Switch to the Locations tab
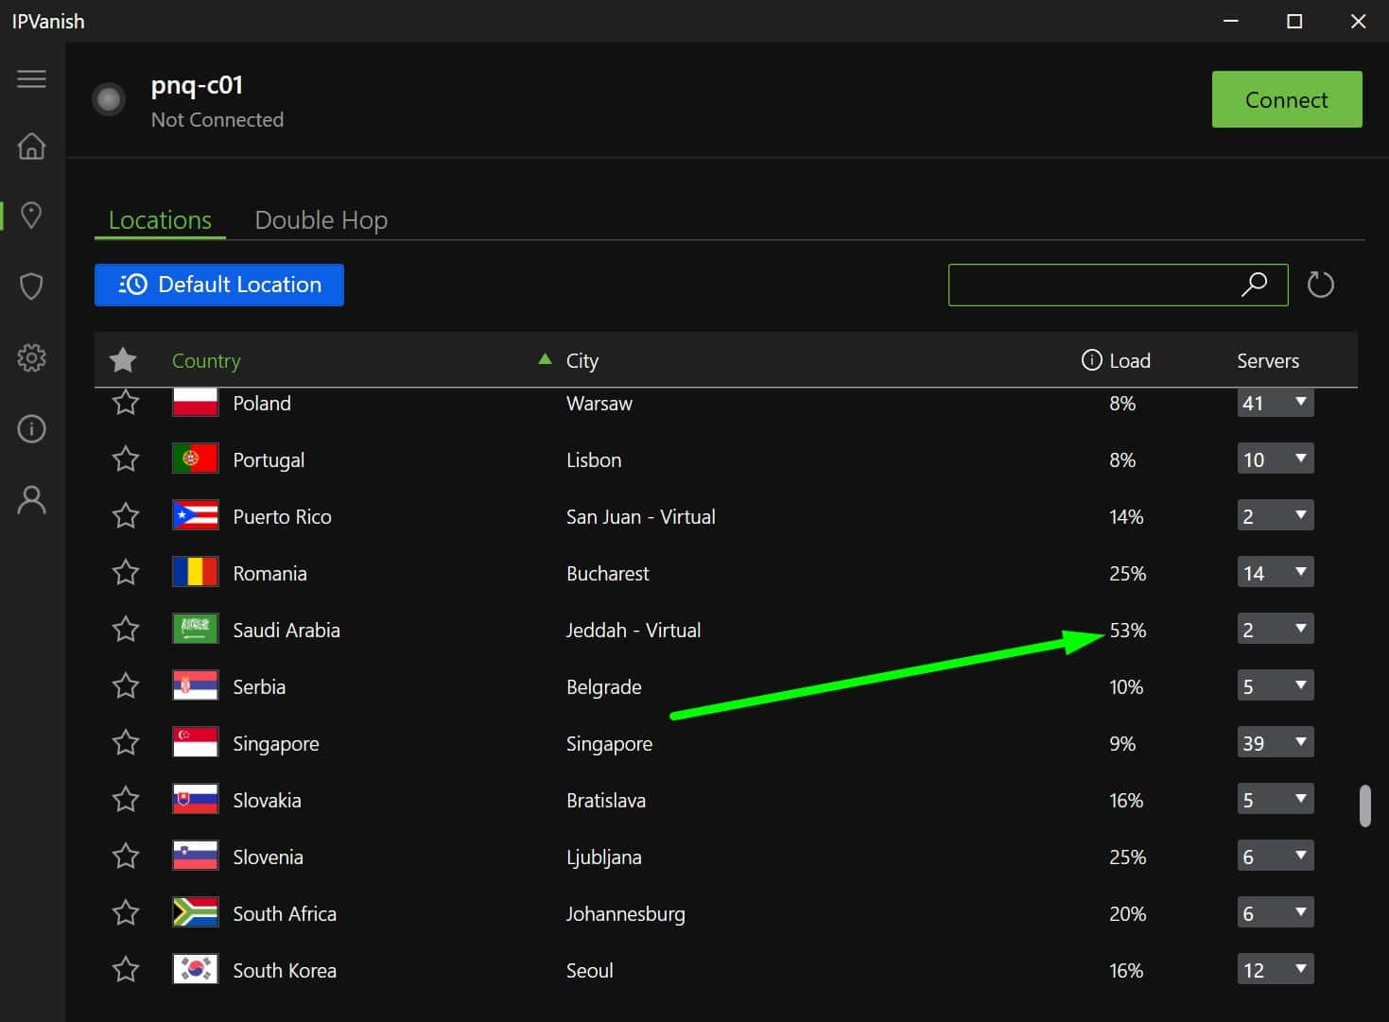The height and width of the screenshot is (1022, 1389). (160, 220)
